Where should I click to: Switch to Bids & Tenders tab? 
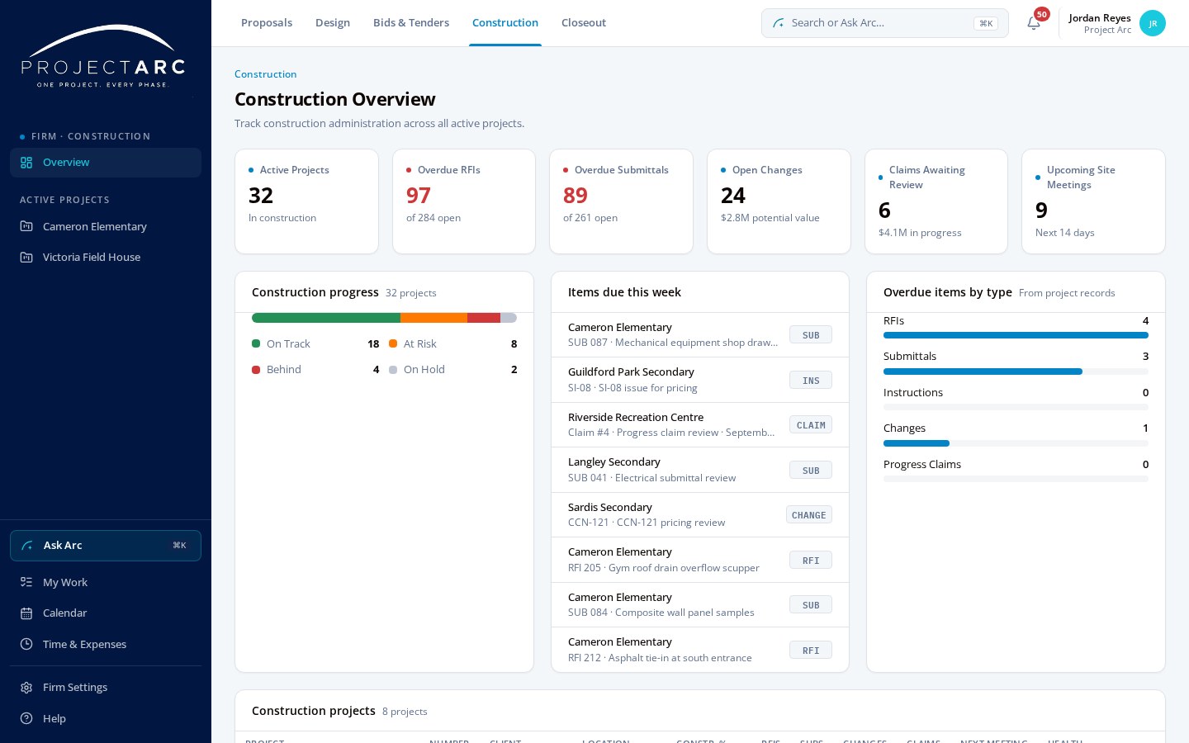[411, 23]
